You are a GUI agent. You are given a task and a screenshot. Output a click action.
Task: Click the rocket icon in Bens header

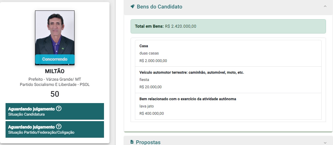click(132, 6)
